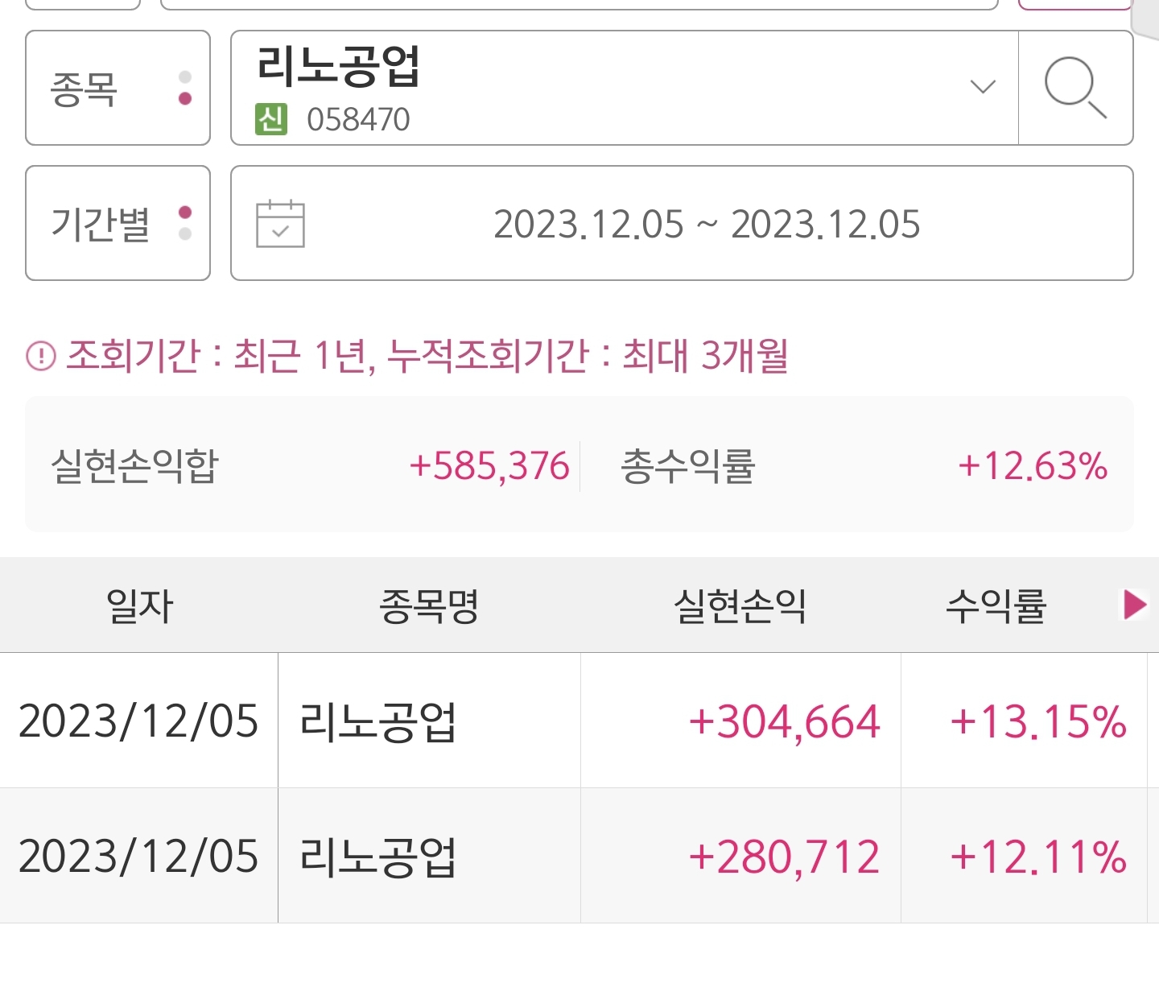This screenshot has width=1159, height=983.
Task: Sort by the 일자 column header
Action: (x=139, y=605)
